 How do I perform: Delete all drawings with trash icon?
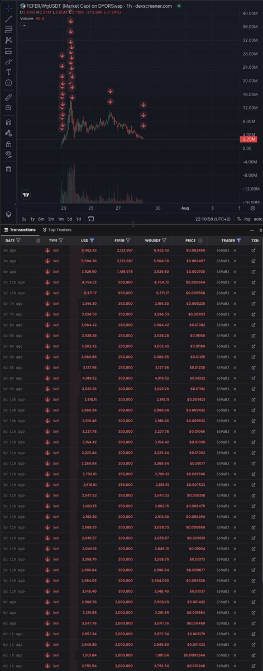click(8, 168)
